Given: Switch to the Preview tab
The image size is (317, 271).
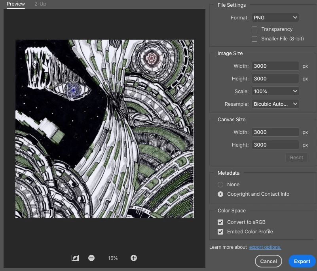Looking at the screenshot, I should [x=16, y=4].
